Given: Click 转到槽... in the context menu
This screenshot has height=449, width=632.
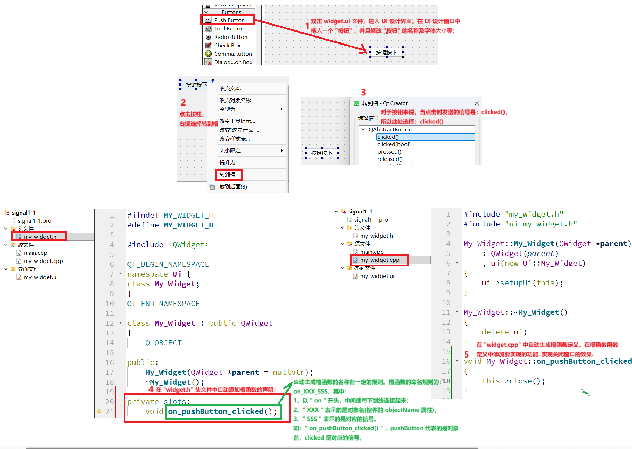Looking at the screenshot, I should pos(229,175).
